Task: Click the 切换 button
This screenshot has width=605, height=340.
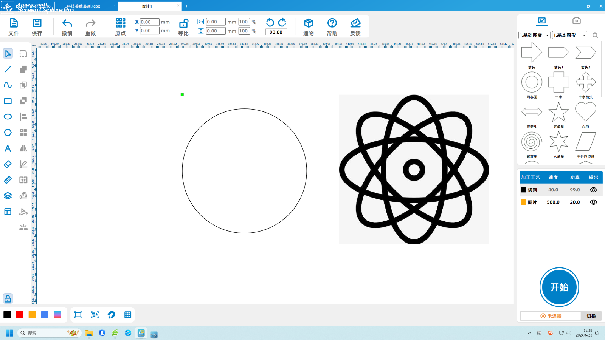Action: pyautogui.click(x=591, y=316)
